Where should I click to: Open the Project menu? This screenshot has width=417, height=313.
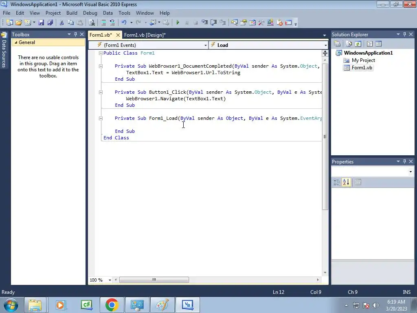click(x=53, y=13)
